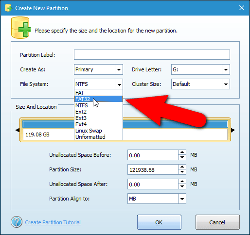Click the Unallocated Space After value field
Viewport: 250px width, 235px height.
[153, 184]
